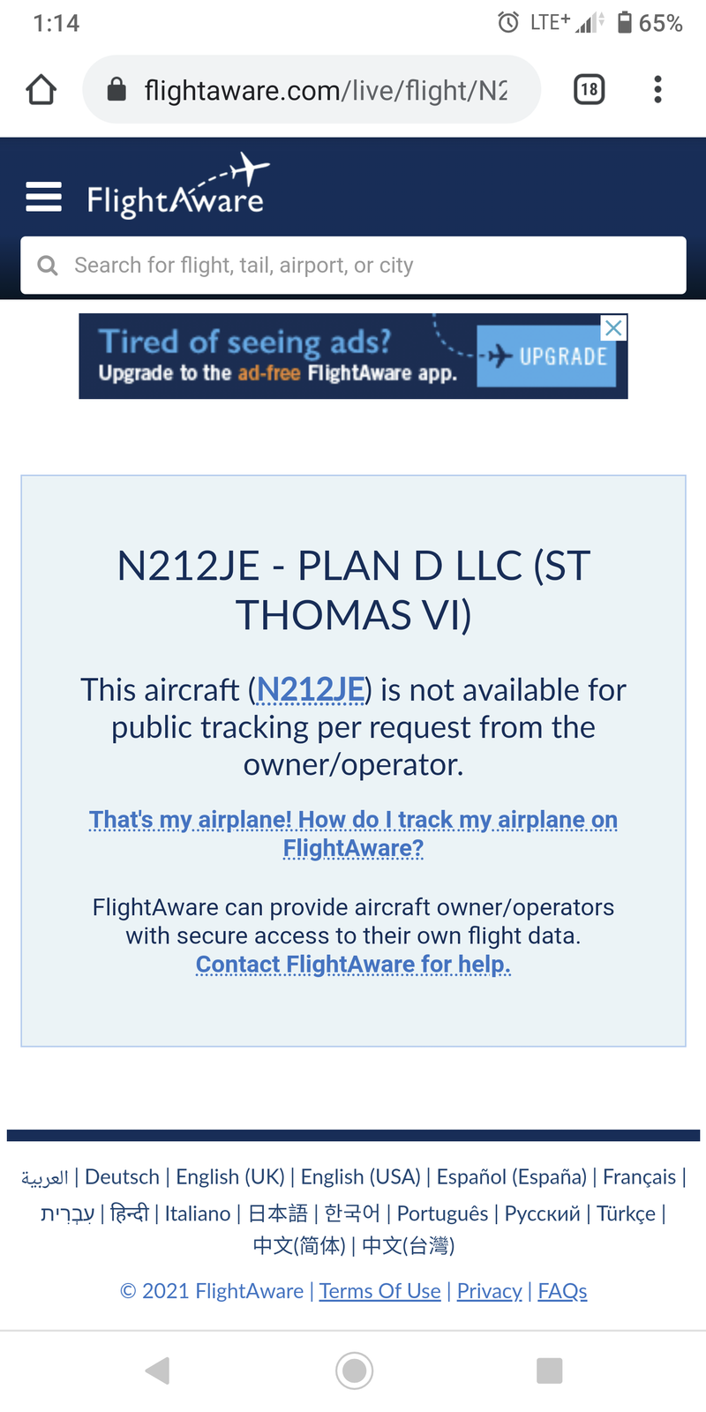Tap the FlightAware logo
706x1412 pixels.
[x=177, y=186]
